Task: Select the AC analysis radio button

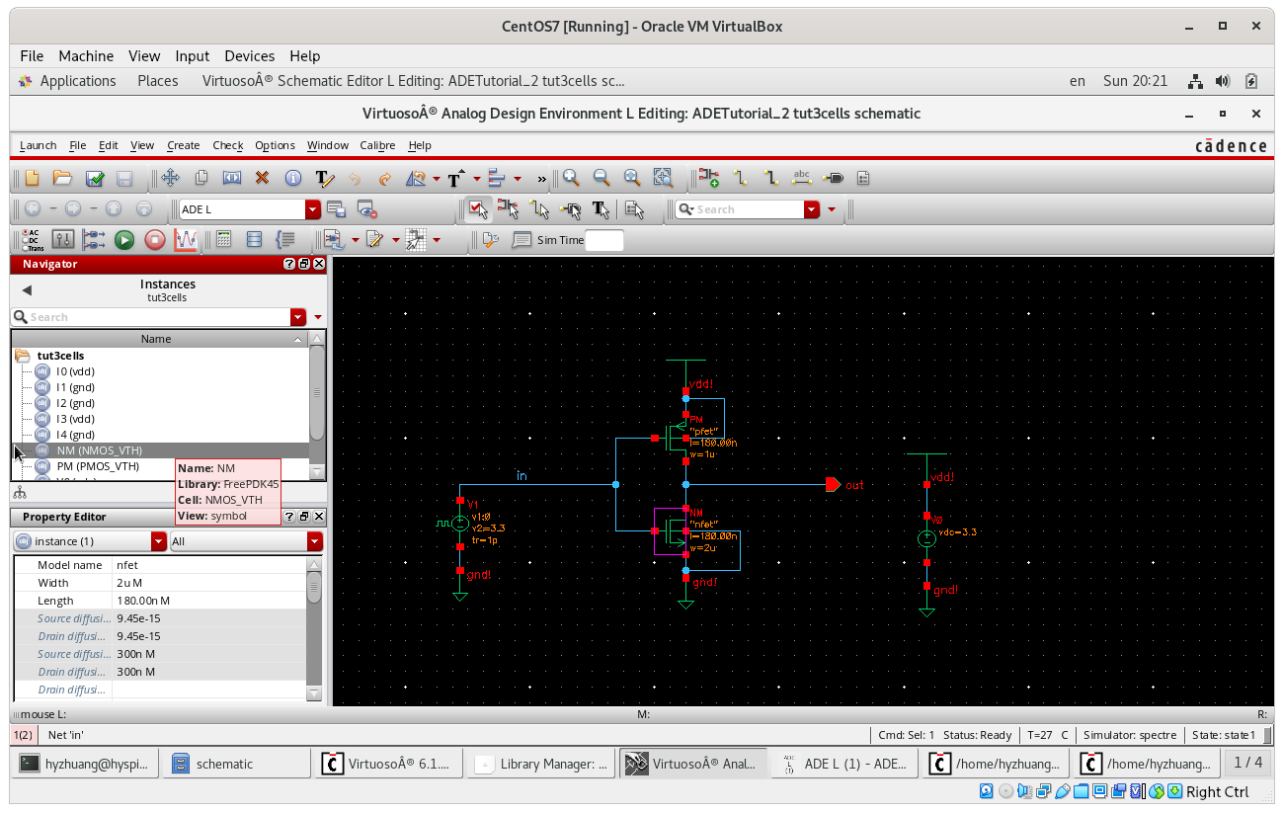Action: [x=25, y=233]
